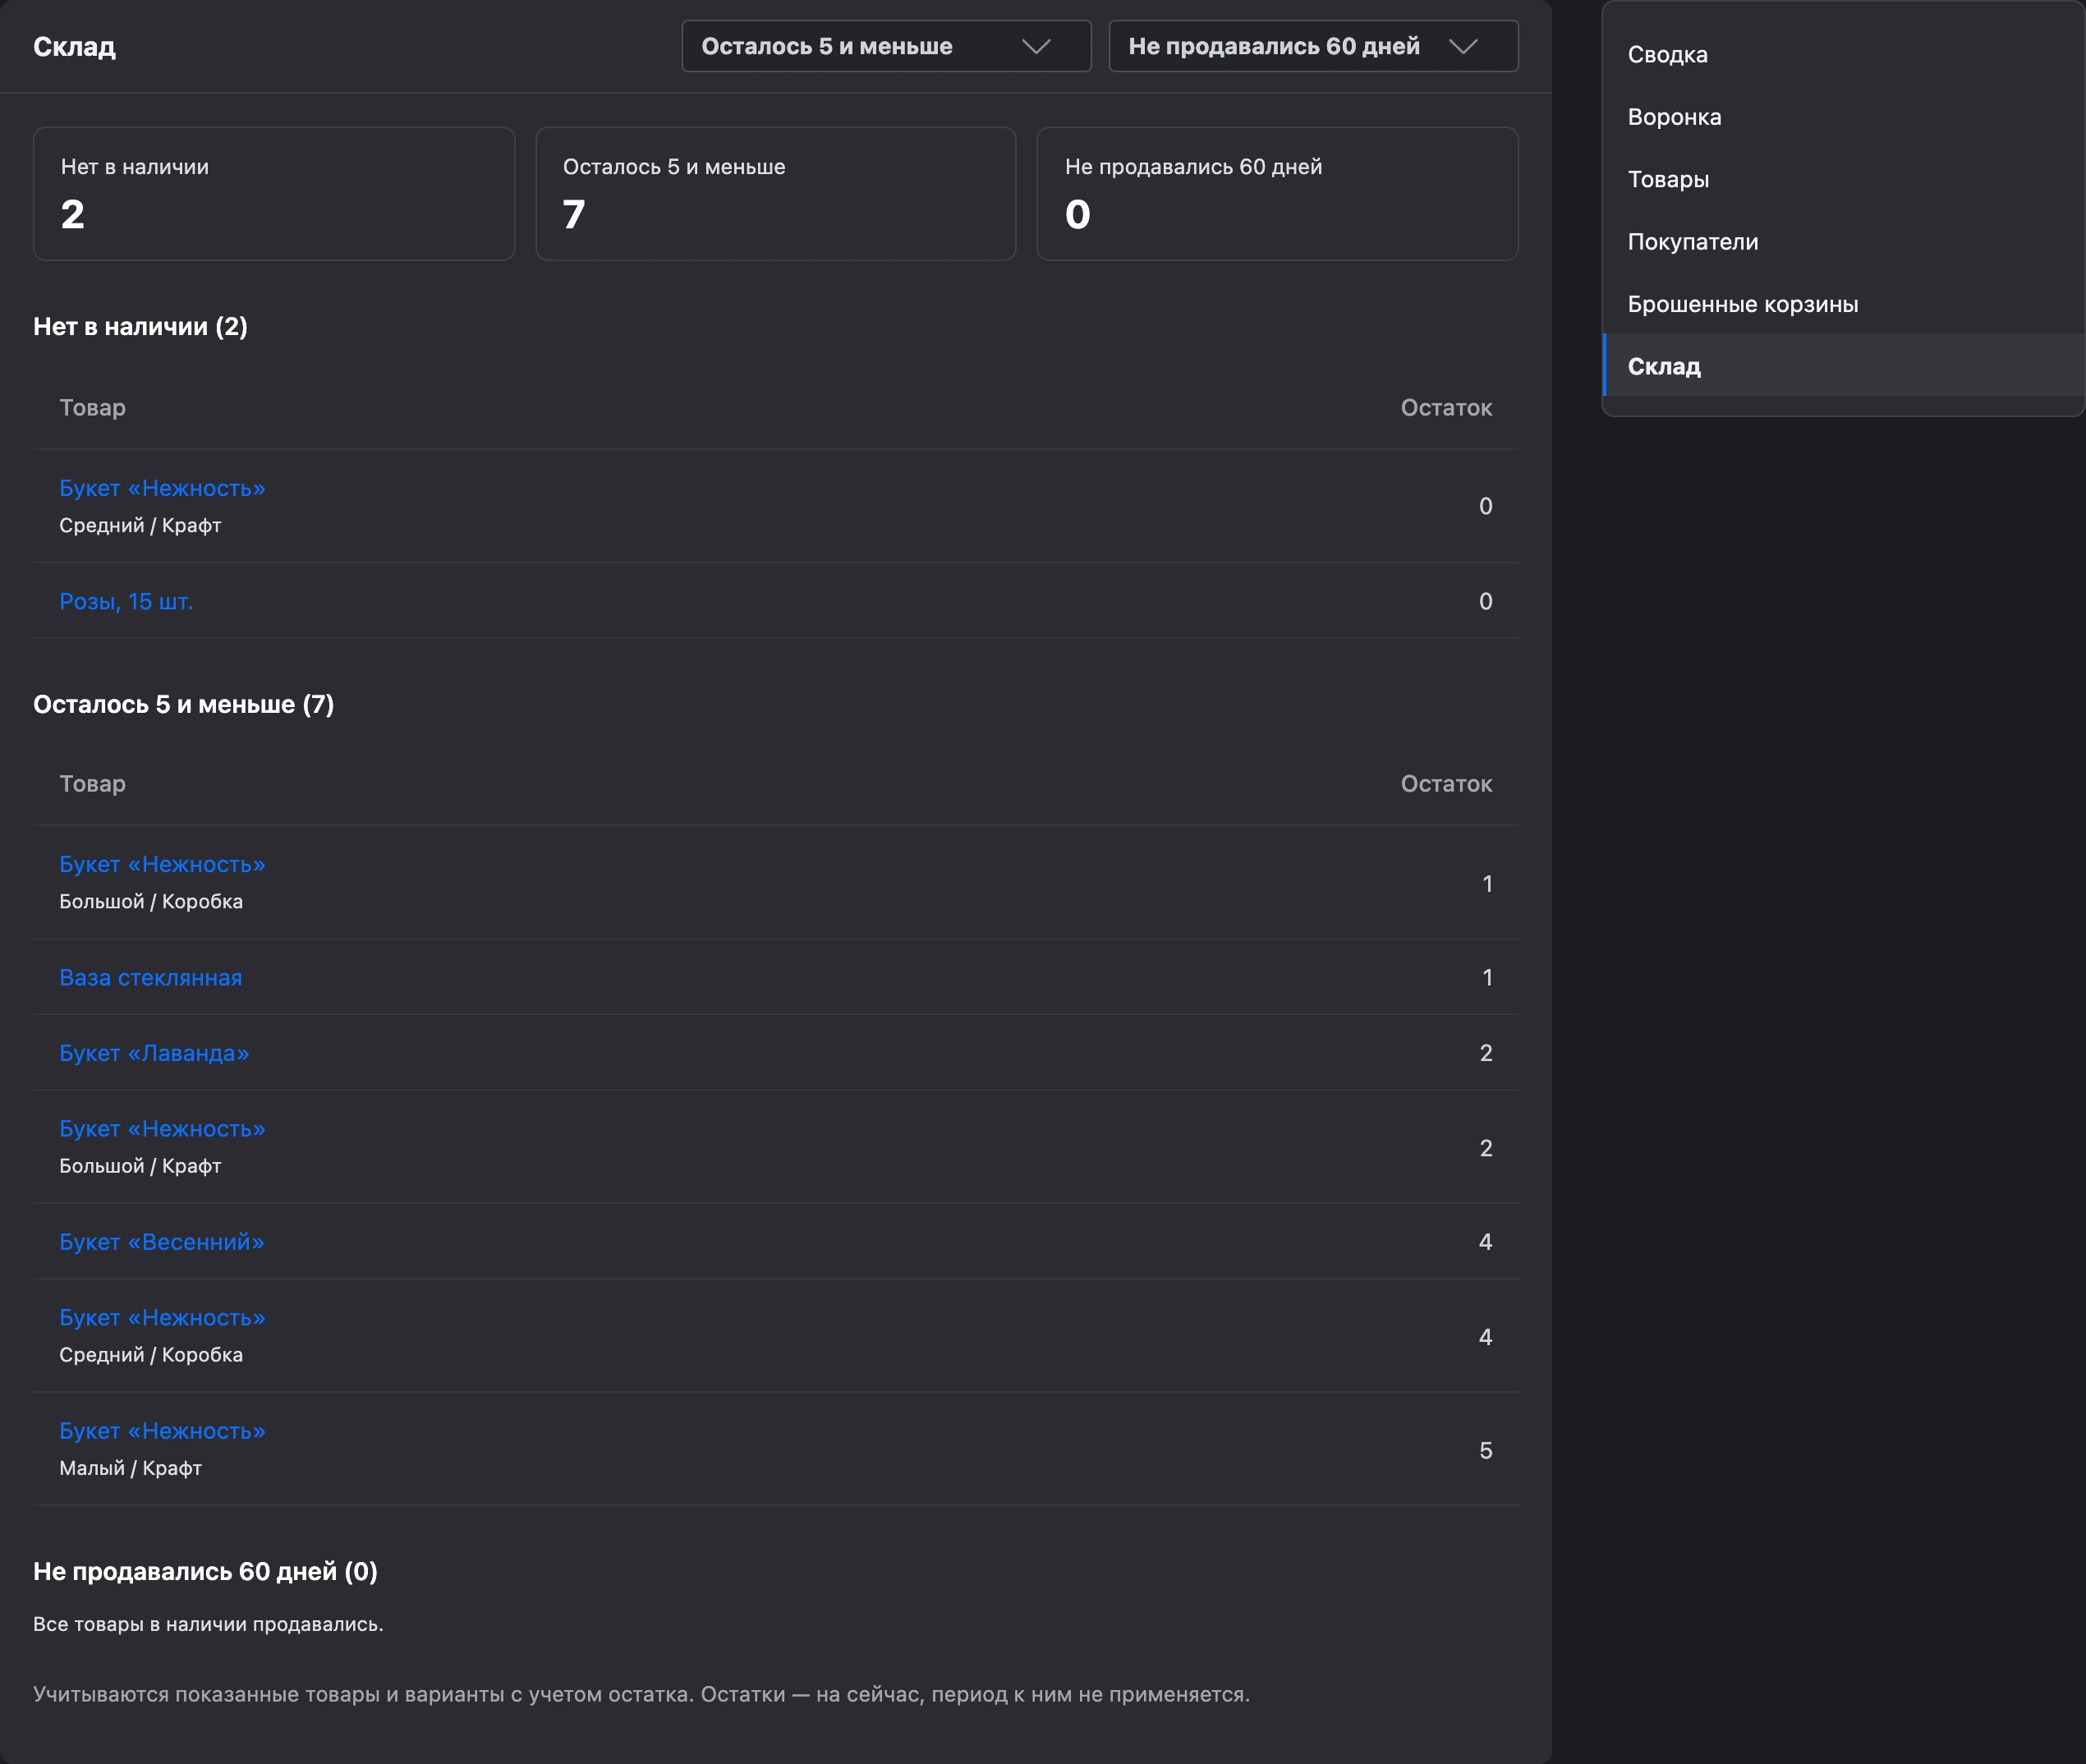Click the 'Осталось 5 и меньше' summary card
2086x1764 pixels.
(x=776, y=194)
